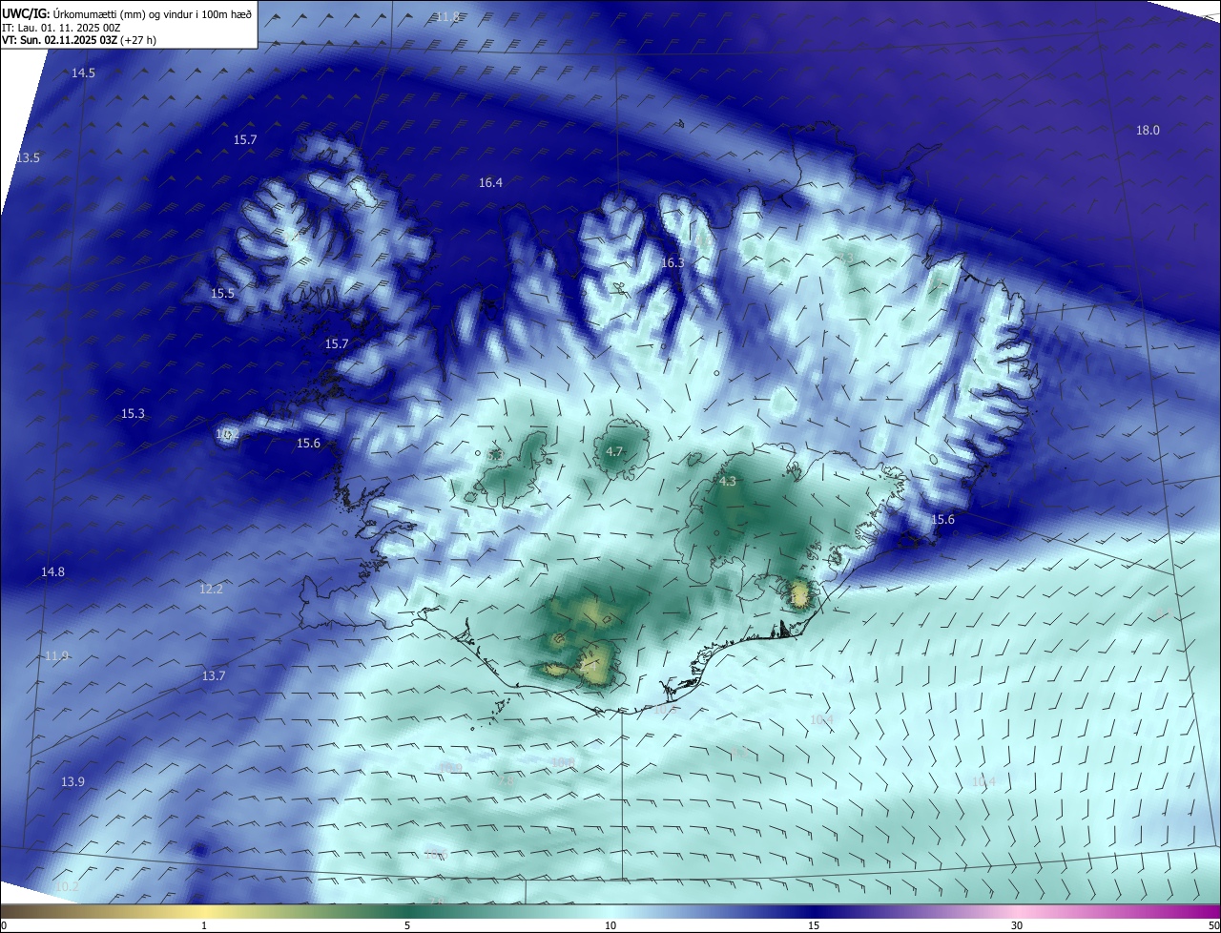Click the 15.5 value label
Viewport: 1221px width, 933px height.
(x=222, y=294)
